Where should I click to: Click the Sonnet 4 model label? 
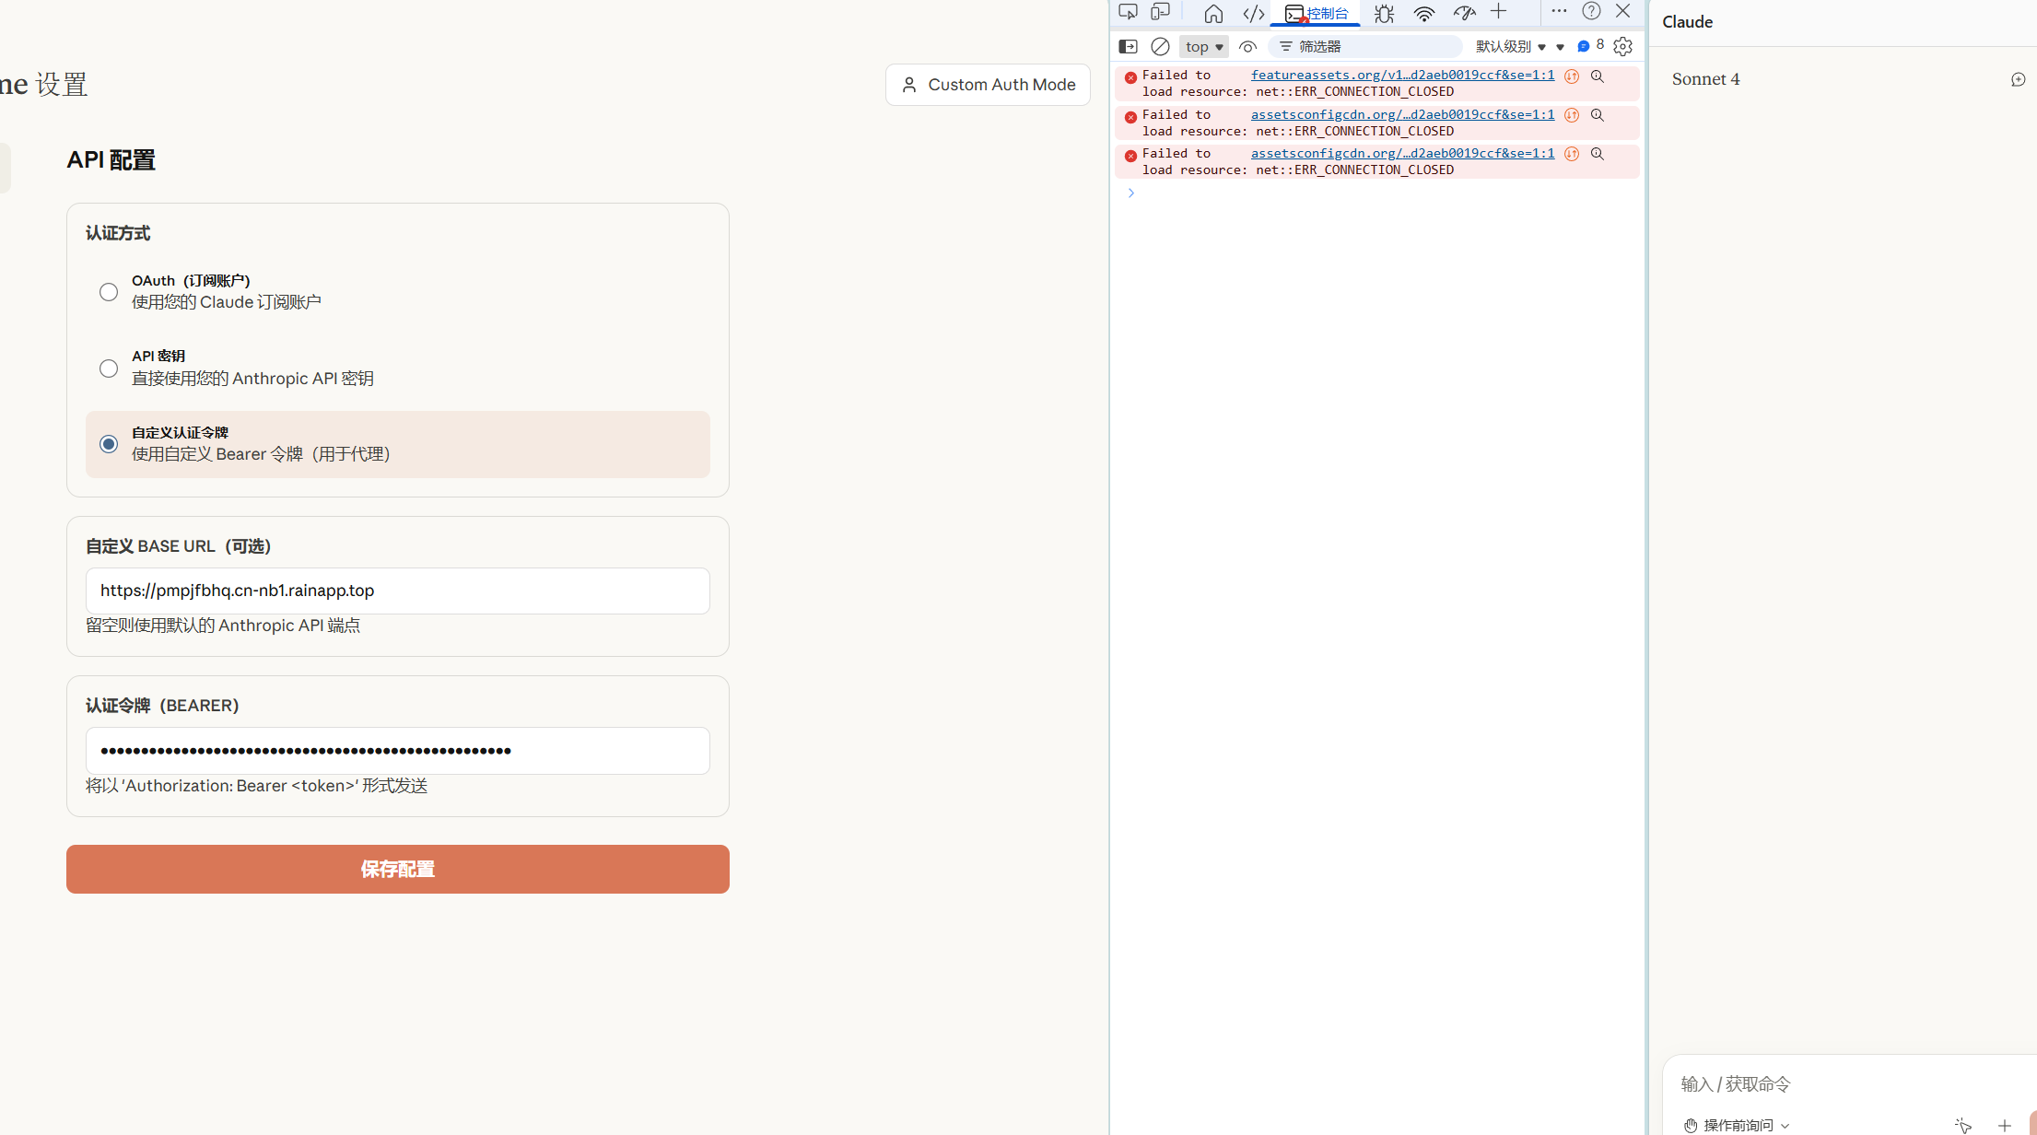(1706, 79)
